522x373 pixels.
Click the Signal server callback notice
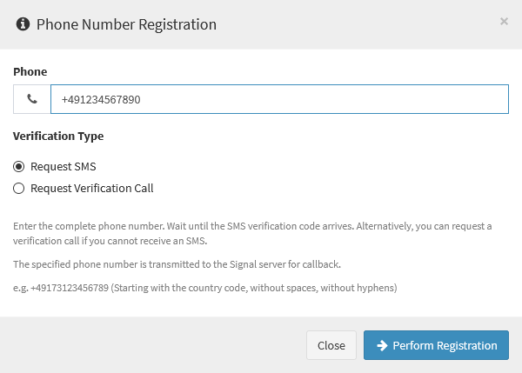click(177, 264)
